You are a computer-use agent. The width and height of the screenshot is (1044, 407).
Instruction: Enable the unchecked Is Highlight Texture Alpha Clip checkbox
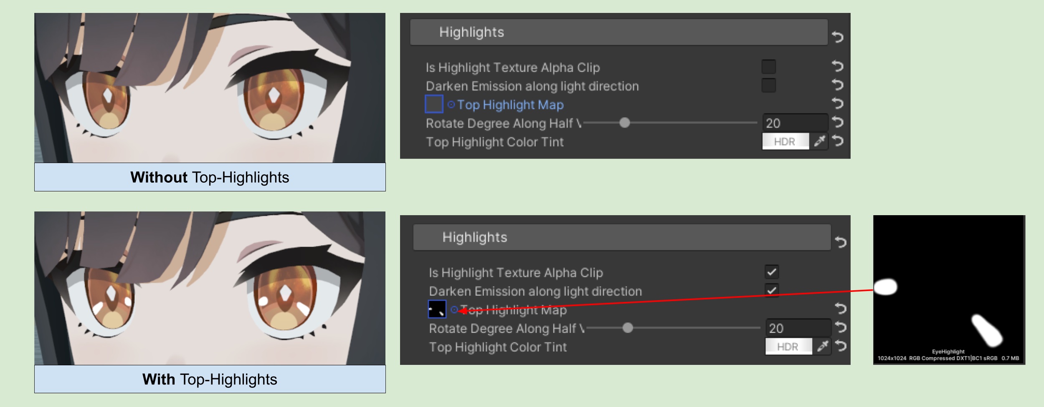click(768, 67)
